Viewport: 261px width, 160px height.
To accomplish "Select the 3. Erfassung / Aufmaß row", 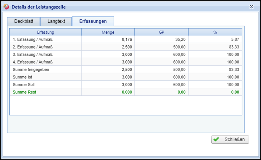I will (33, 54).
